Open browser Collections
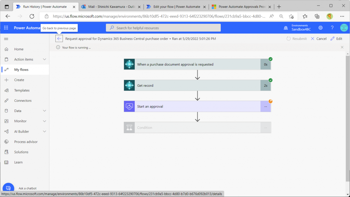 [317, 16]
